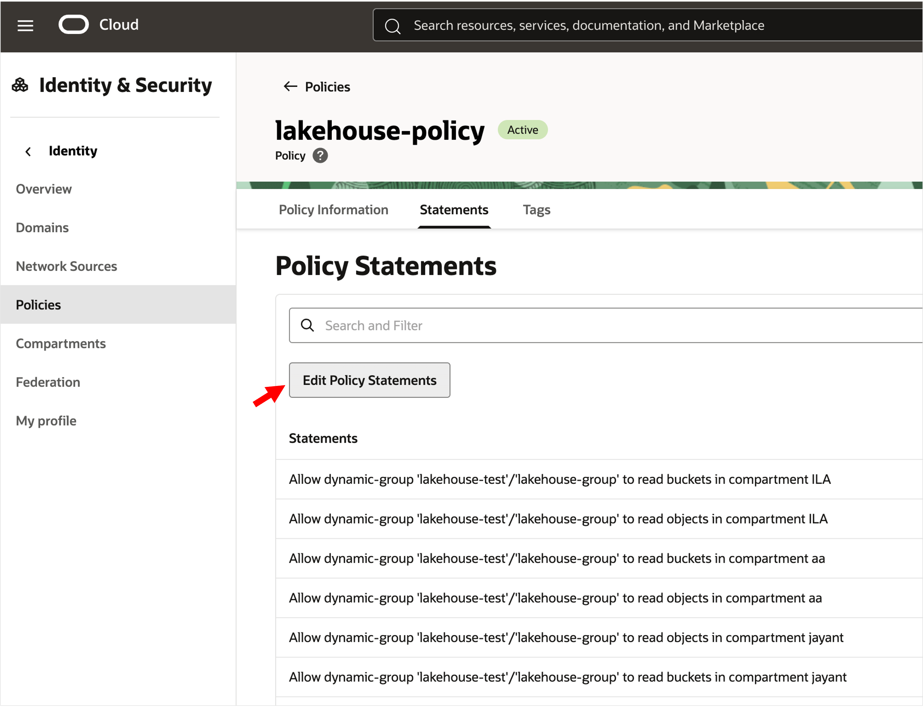
Task: Click the Identity & Security cubes icon
Action: (19, 85)
